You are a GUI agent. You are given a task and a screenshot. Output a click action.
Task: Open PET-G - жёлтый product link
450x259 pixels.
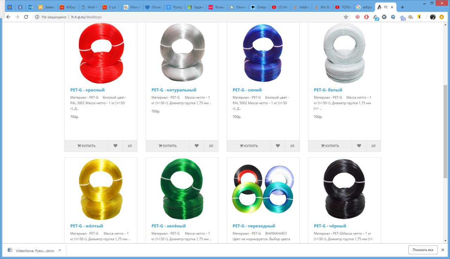pyautogui.click(x=86, y=226)
